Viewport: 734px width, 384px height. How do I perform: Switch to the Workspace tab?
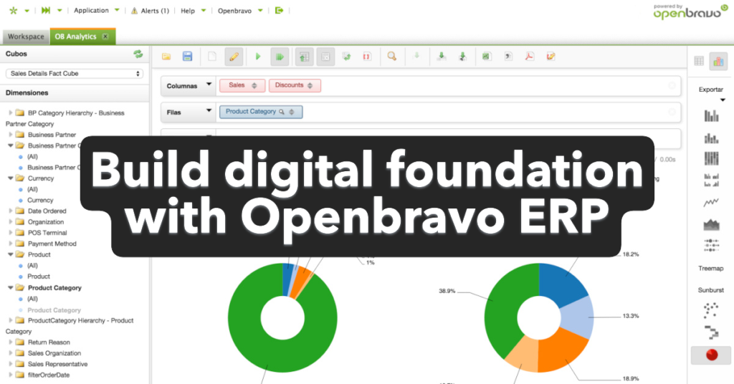(26, 37)
